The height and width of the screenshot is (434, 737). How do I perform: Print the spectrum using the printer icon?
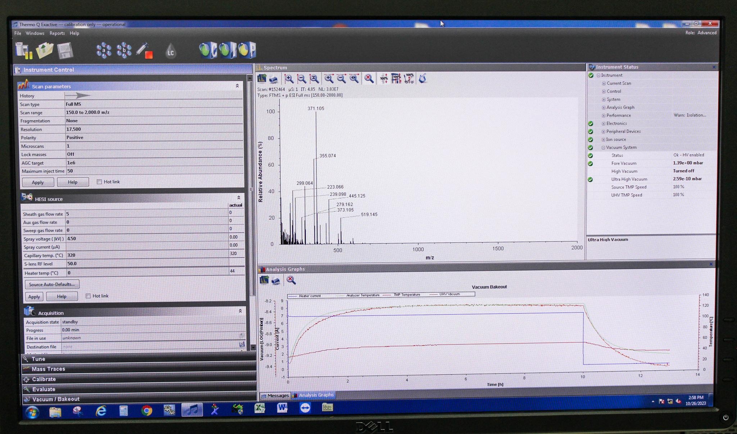click(273, 79)
